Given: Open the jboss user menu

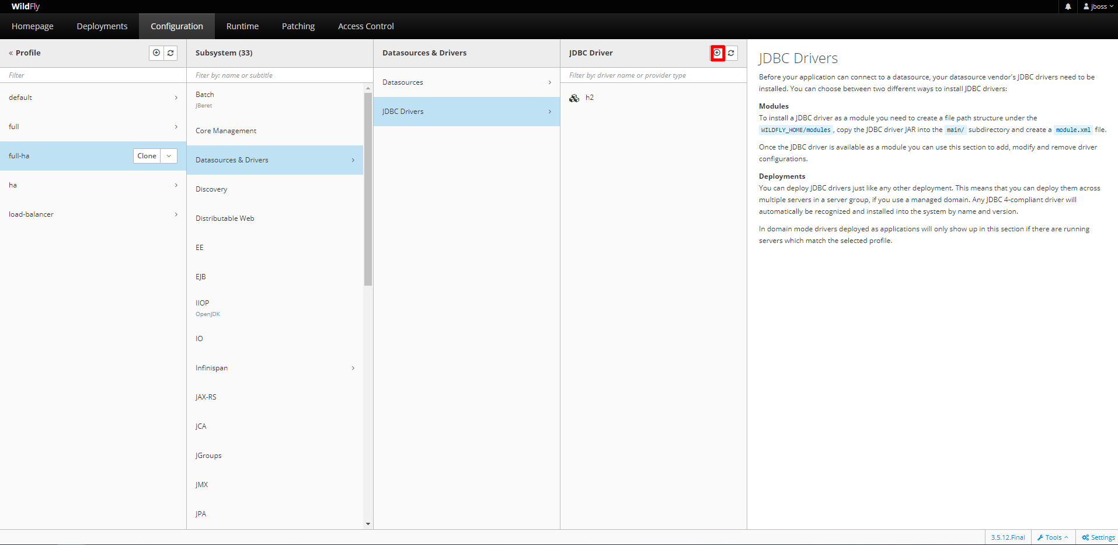Looking at the screenshot, I should (1098, 6).
